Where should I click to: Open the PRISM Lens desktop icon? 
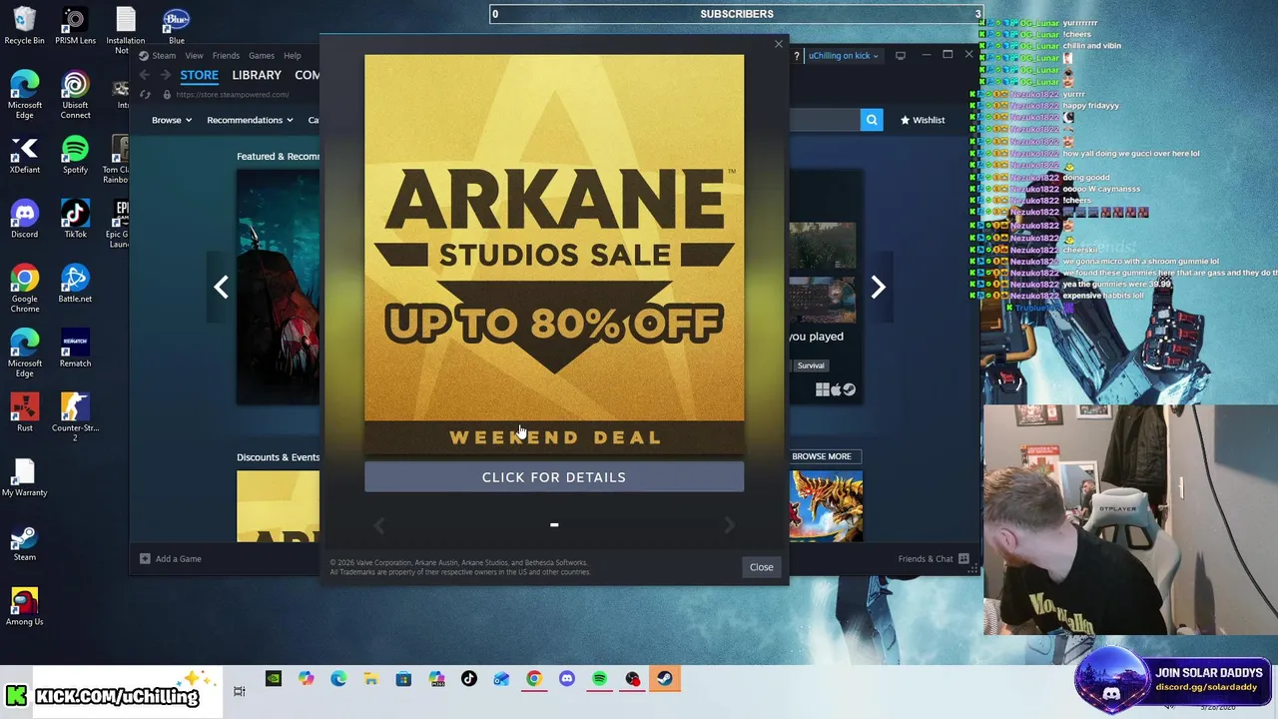coord(75,26)
